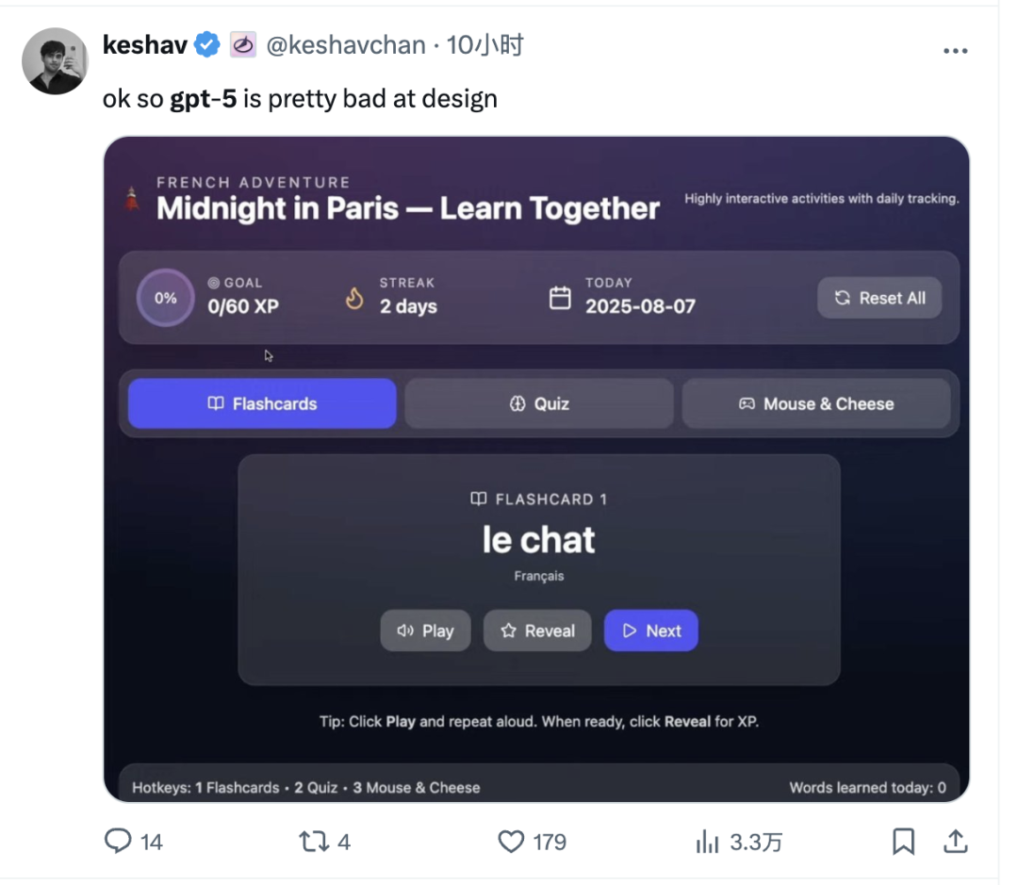Switch to the Quiz tab
Image resolution: width=1018 pixels, height=885 pixels.
(539, 403)
